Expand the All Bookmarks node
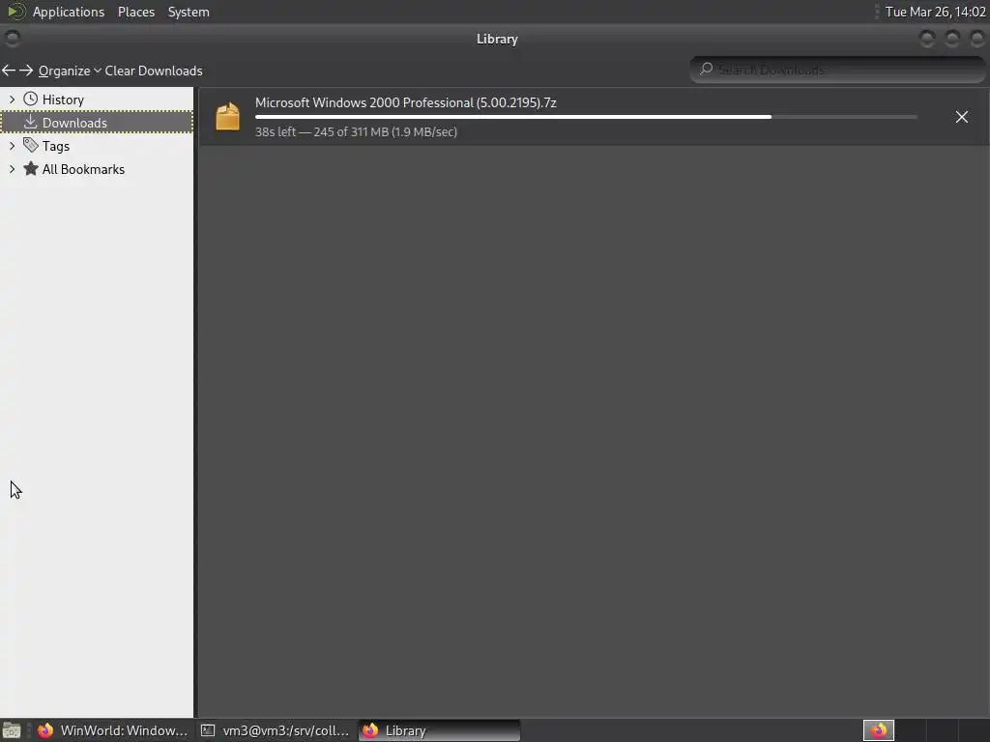Viewport: 990px width, 742px height. point(12,169)
